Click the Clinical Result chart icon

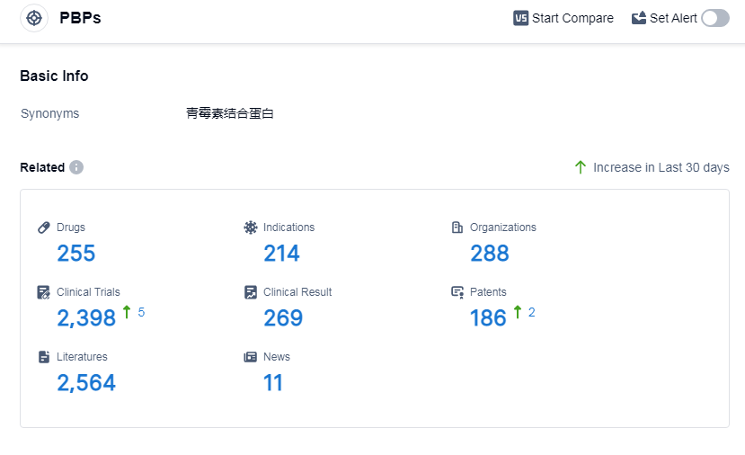tap(251, 292)
